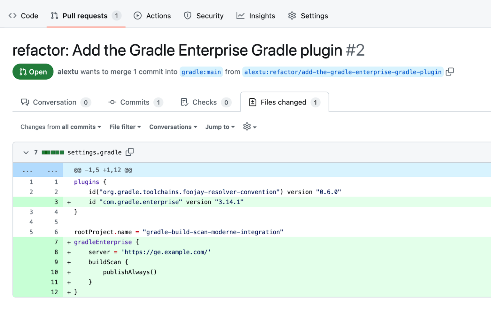Click the Actions play icon
Image resolution: width=491 pixels, height=325 pixels.
pyautogui.click(x=137, y=16)
